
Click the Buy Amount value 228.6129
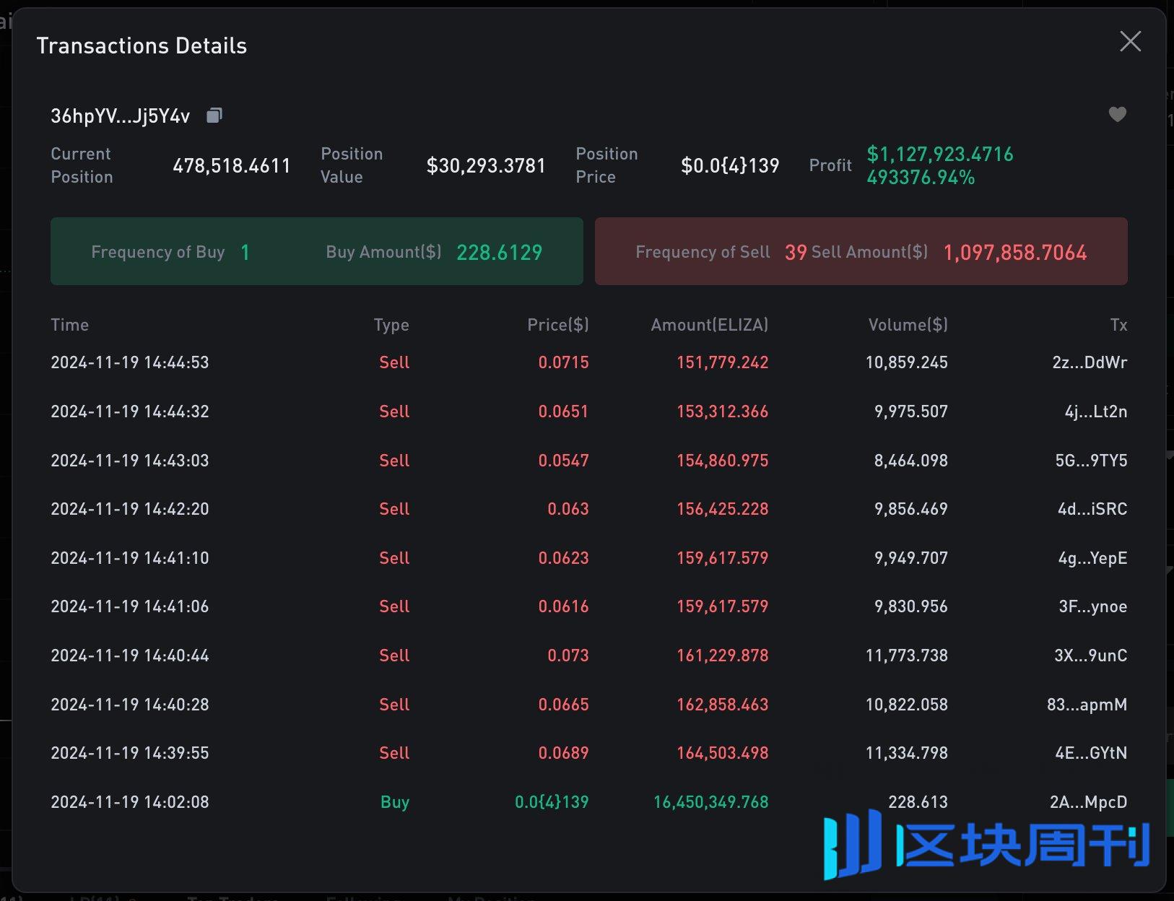pos(500,253)
